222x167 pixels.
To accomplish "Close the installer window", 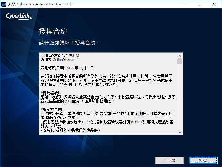I will (214, 4).
